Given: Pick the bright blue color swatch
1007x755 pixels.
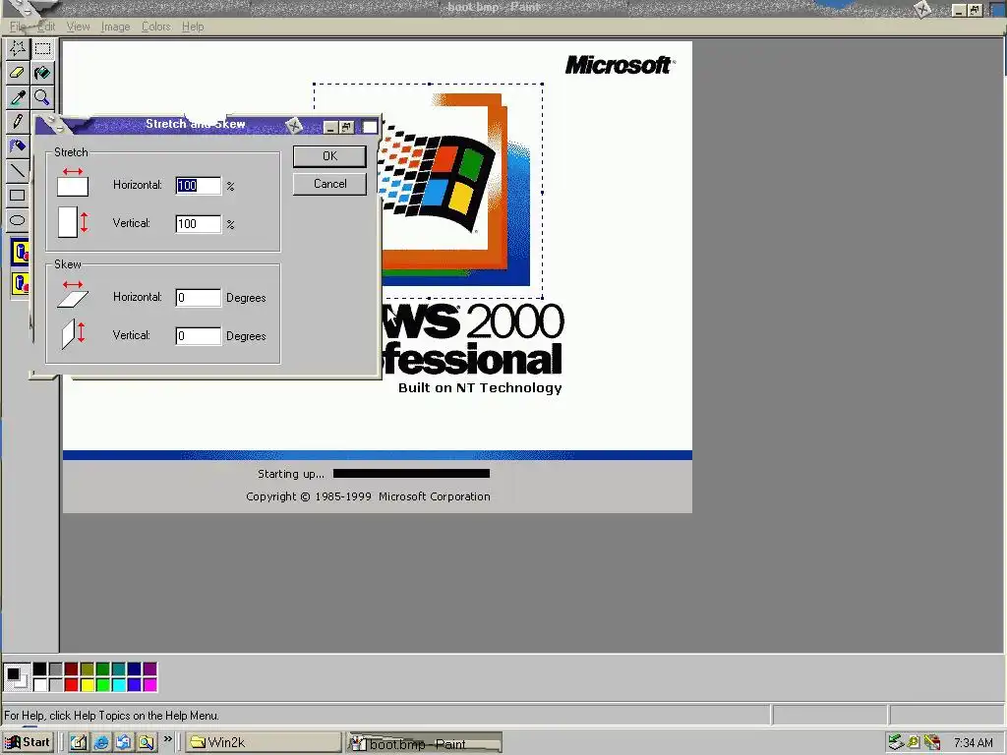Looking at the screenshot, I should click(134, 685).
